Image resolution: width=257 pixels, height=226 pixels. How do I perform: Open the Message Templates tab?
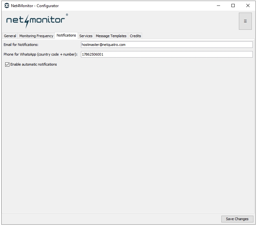(x=111, y=36)
